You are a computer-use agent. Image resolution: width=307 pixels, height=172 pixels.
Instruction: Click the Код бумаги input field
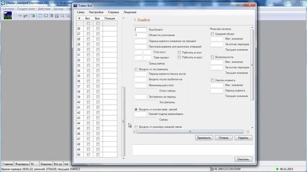141,30
